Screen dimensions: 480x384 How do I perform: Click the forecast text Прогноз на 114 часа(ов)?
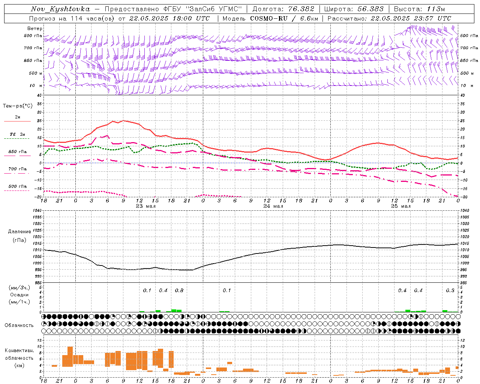72,18
